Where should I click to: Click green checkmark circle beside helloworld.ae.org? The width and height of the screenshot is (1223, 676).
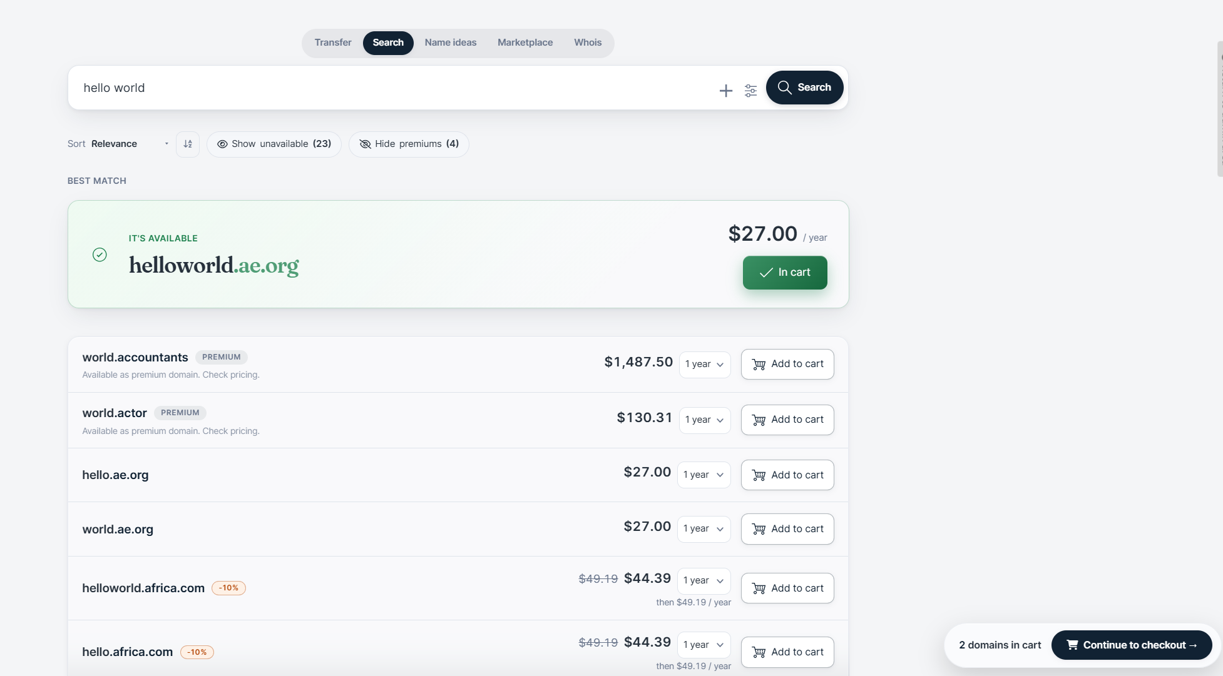(100, 255)
